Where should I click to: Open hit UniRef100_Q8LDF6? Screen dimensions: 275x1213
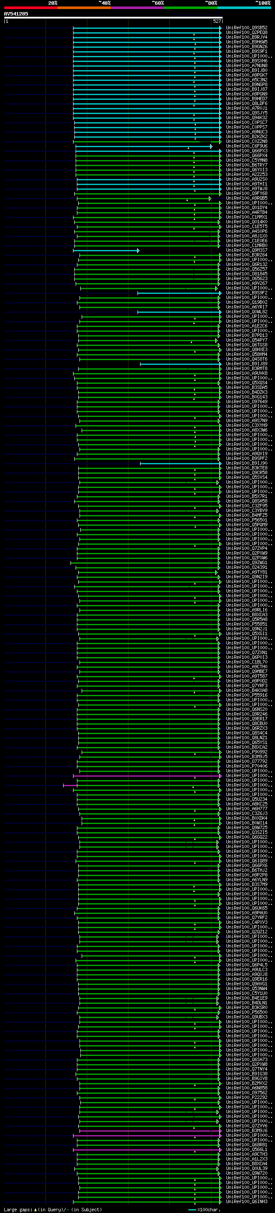pyautogui.click(x=247, y=104)
